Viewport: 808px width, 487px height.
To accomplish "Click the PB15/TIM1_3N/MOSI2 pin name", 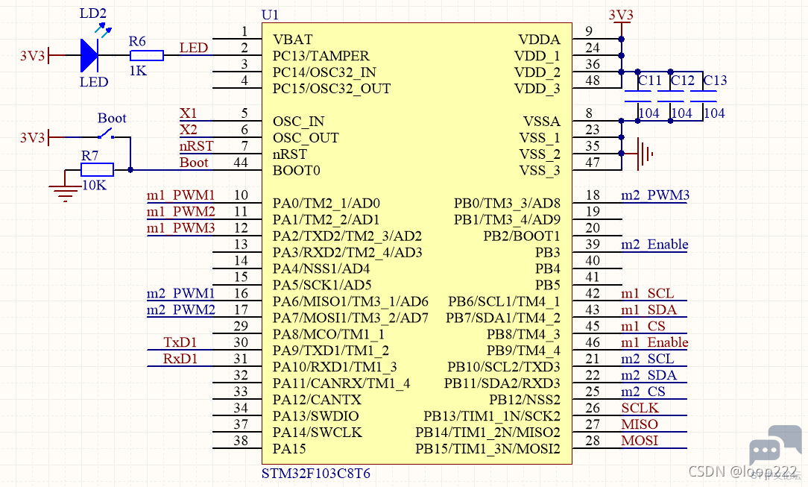I will point(487,449).
